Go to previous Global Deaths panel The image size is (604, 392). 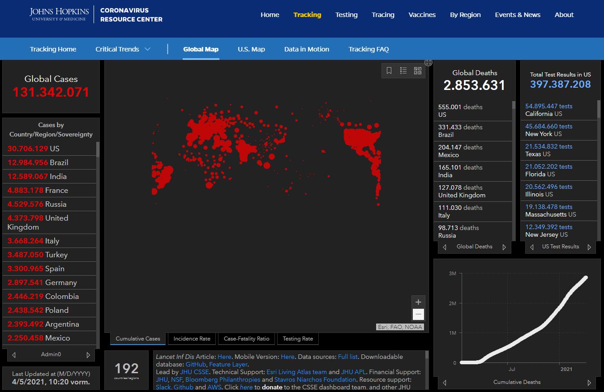point(445,247)
